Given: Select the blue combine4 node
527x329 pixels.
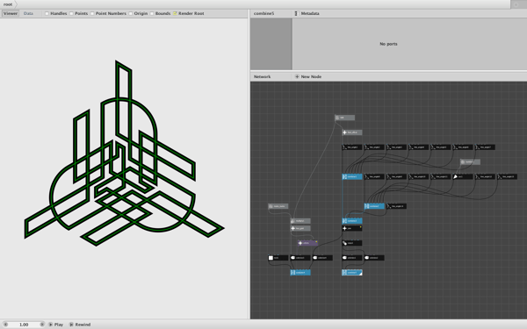Looking at the screenshot, I should 300,273.
